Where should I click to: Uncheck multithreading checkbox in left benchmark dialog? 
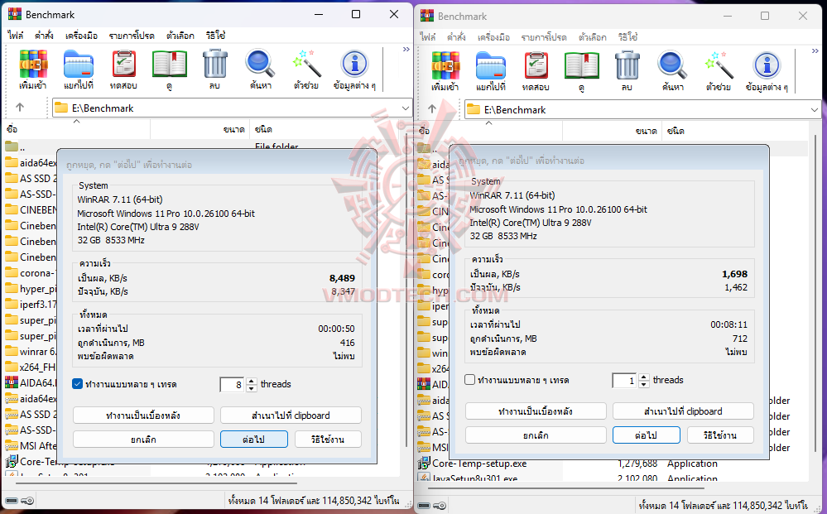pos(78,384)
